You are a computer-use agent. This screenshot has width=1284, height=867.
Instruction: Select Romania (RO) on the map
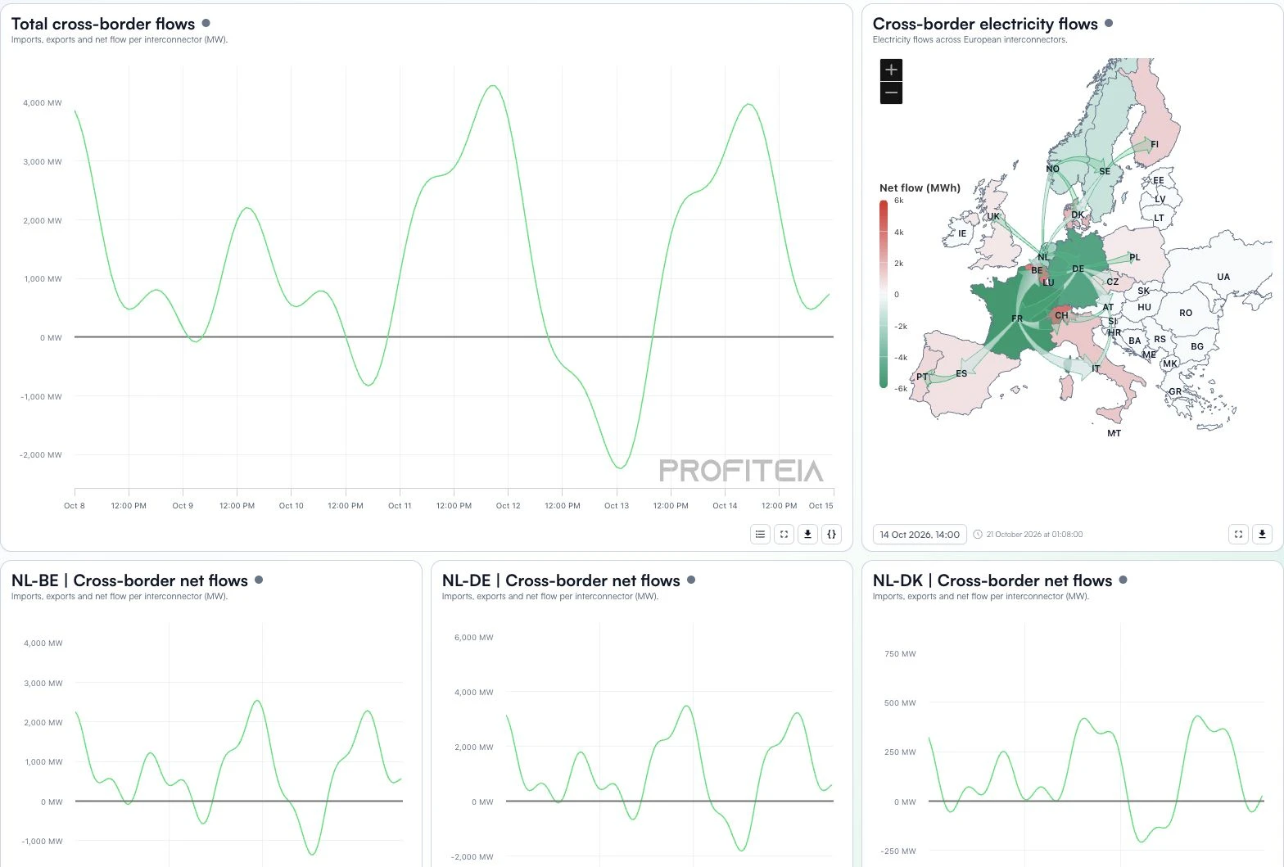point(1186,313)
